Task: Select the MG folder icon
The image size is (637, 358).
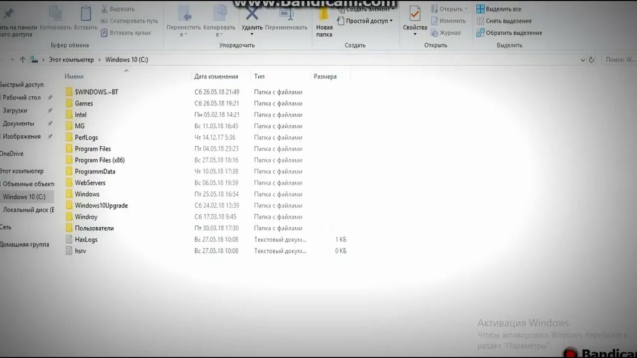Action: (x=69, y=126)
